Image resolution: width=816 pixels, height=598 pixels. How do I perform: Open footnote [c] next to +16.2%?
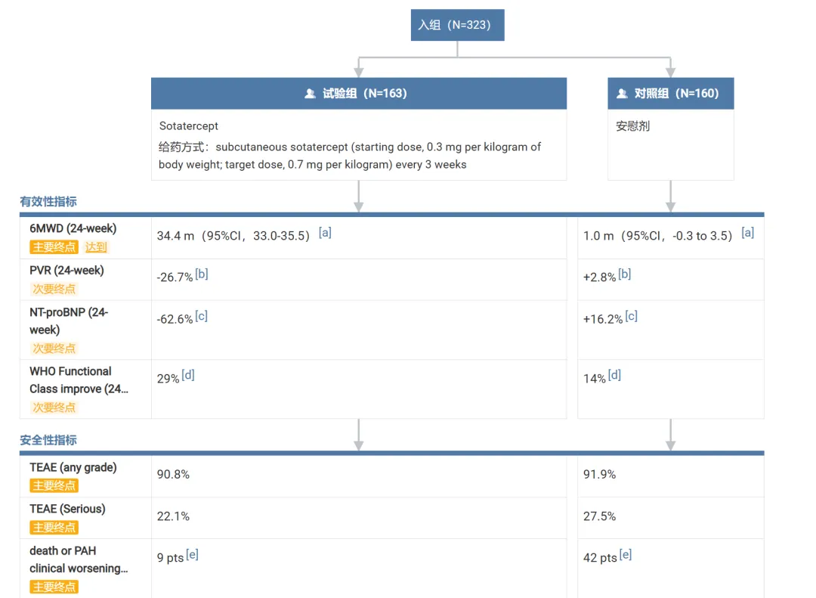click(631, 316)
